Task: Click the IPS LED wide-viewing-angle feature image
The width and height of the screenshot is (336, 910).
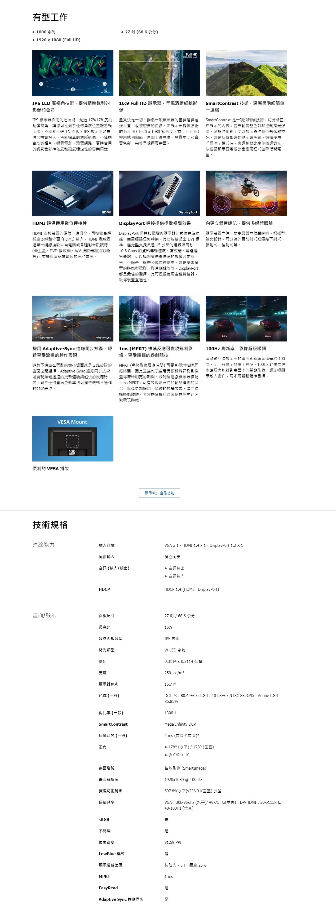Action: 73,73
